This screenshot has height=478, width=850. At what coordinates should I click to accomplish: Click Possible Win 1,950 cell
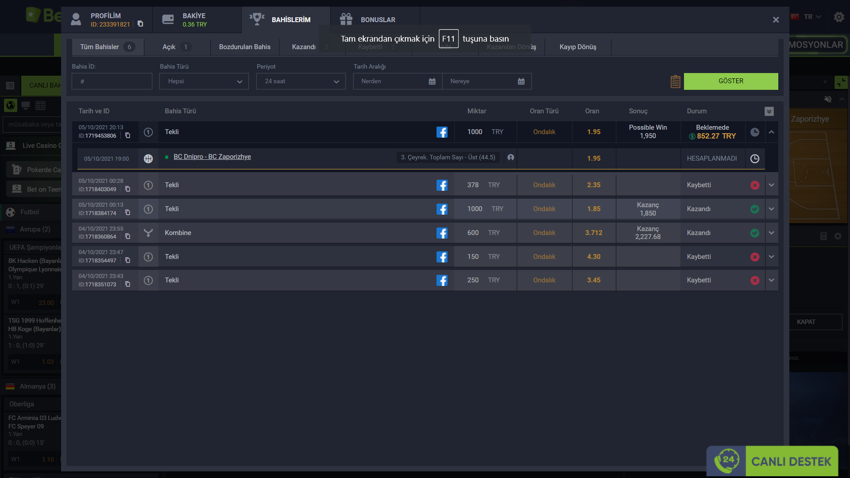click(x=648, y=132)
